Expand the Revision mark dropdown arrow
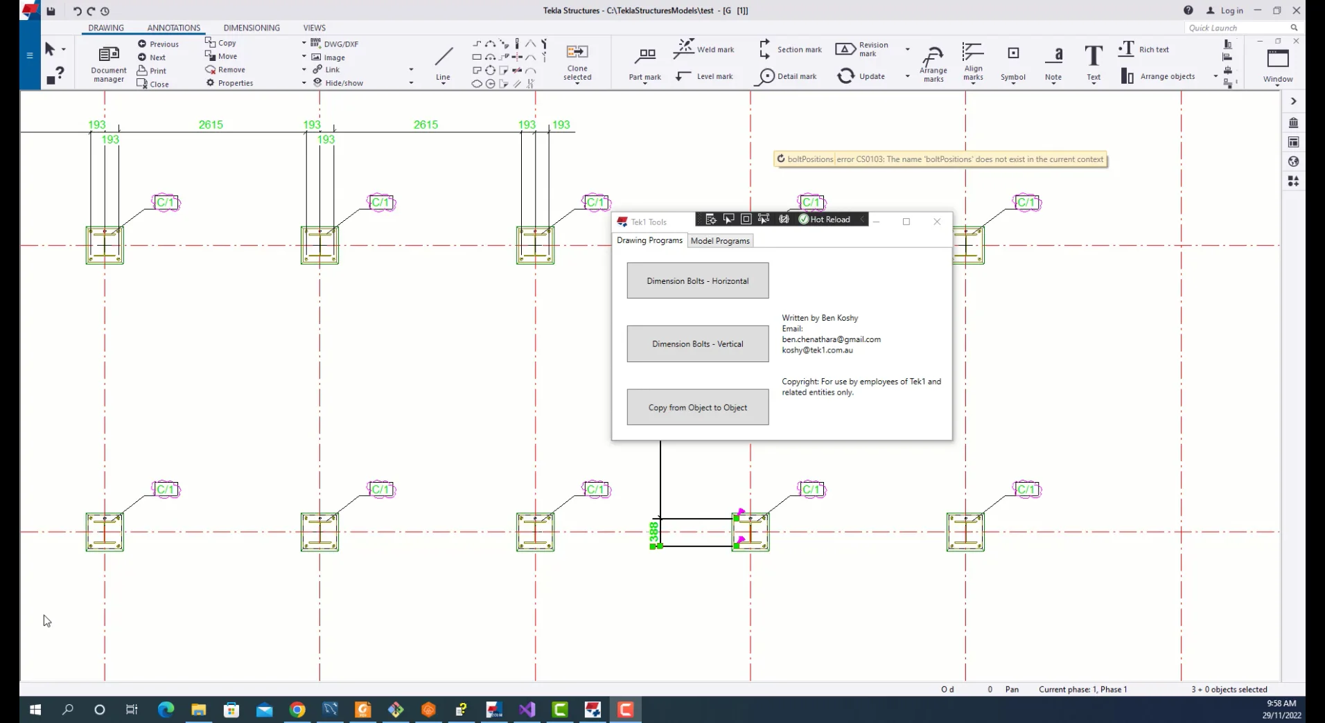 point(907,49)
